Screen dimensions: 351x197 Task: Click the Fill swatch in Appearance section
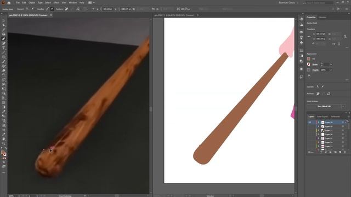click(x=309, y=59)
